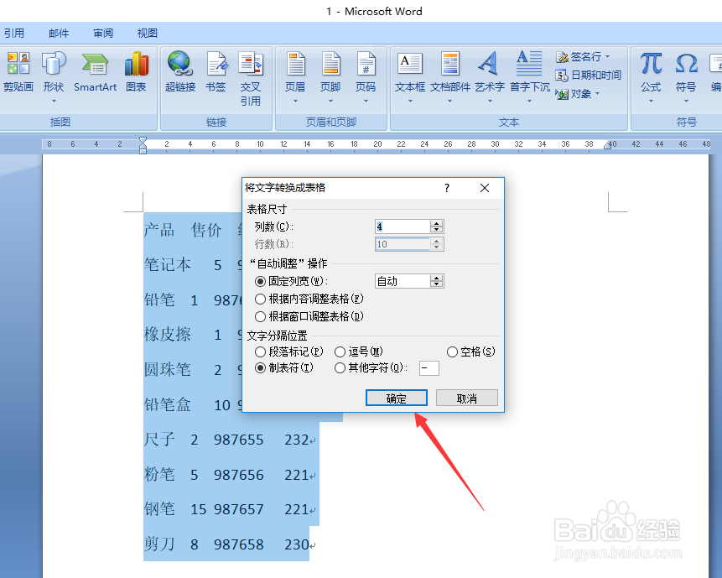
Task: Select the 固定列宽 radio button
Action: point(261,282)
